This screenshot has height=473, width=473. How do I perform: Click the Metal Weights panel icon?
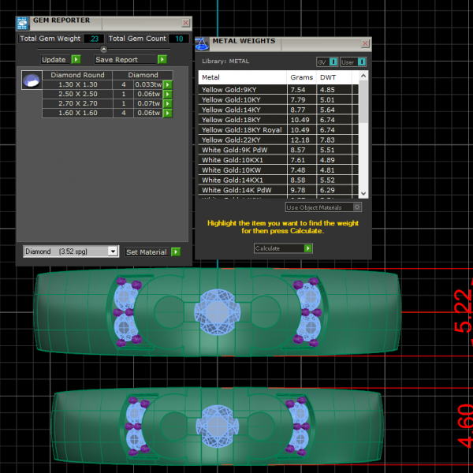point(202,43)
